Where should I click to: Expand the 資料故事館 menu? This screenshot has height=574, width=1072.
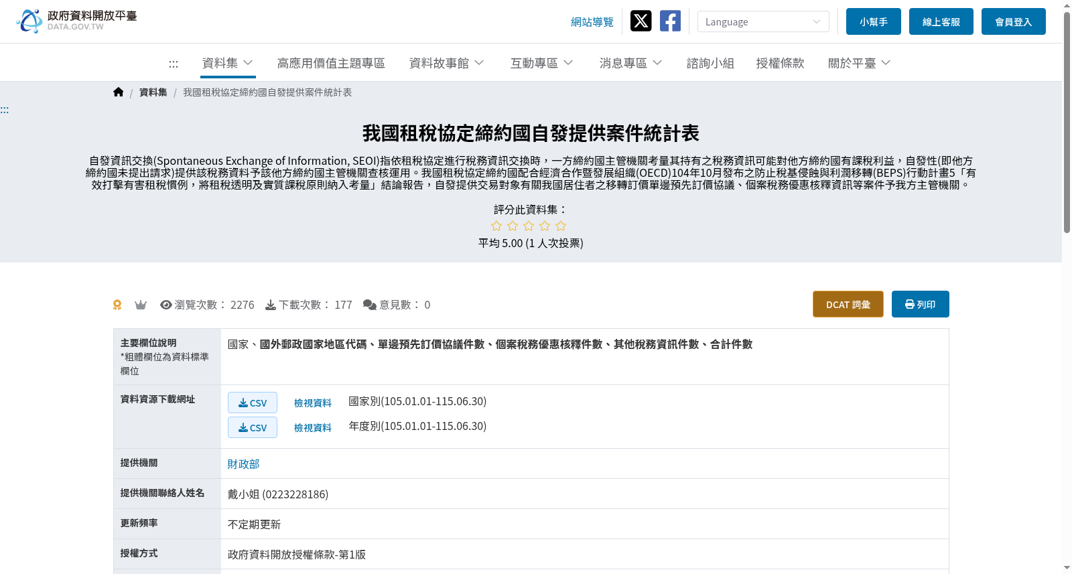(x=447, y=63)
